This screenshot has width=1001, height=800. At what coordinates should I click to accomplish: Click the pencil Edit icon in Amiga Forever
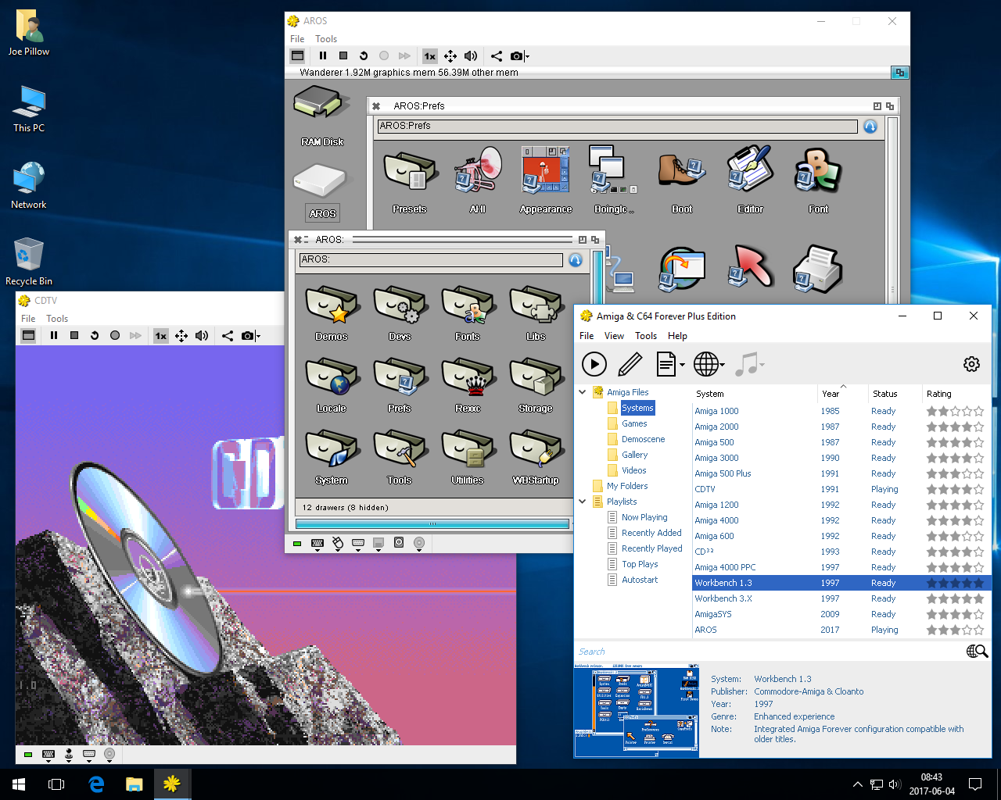tap(630, 364)
